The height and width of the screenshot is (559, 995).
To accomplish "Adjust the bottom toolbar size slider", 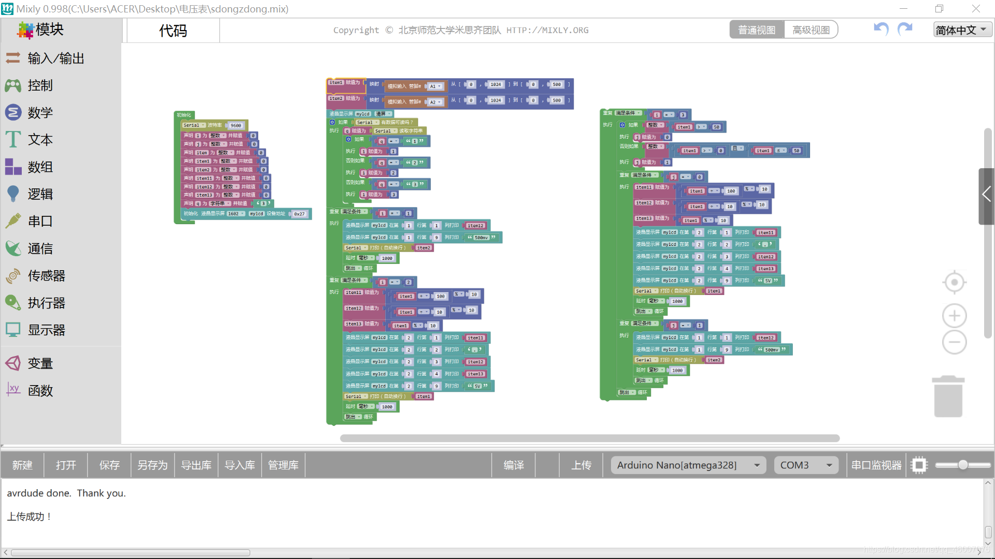I will [963, 465].
